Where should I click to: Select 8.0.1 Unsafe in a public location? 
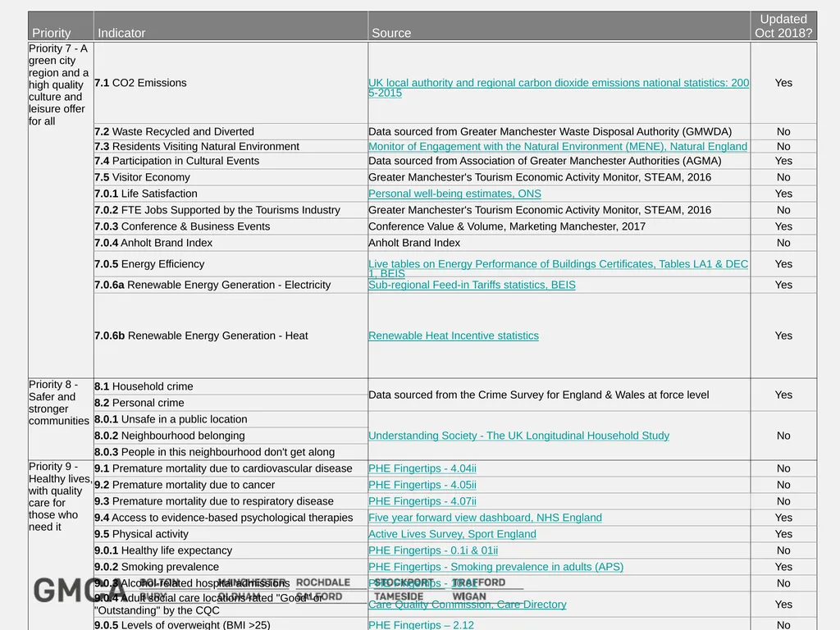click(x=231, y=419)
